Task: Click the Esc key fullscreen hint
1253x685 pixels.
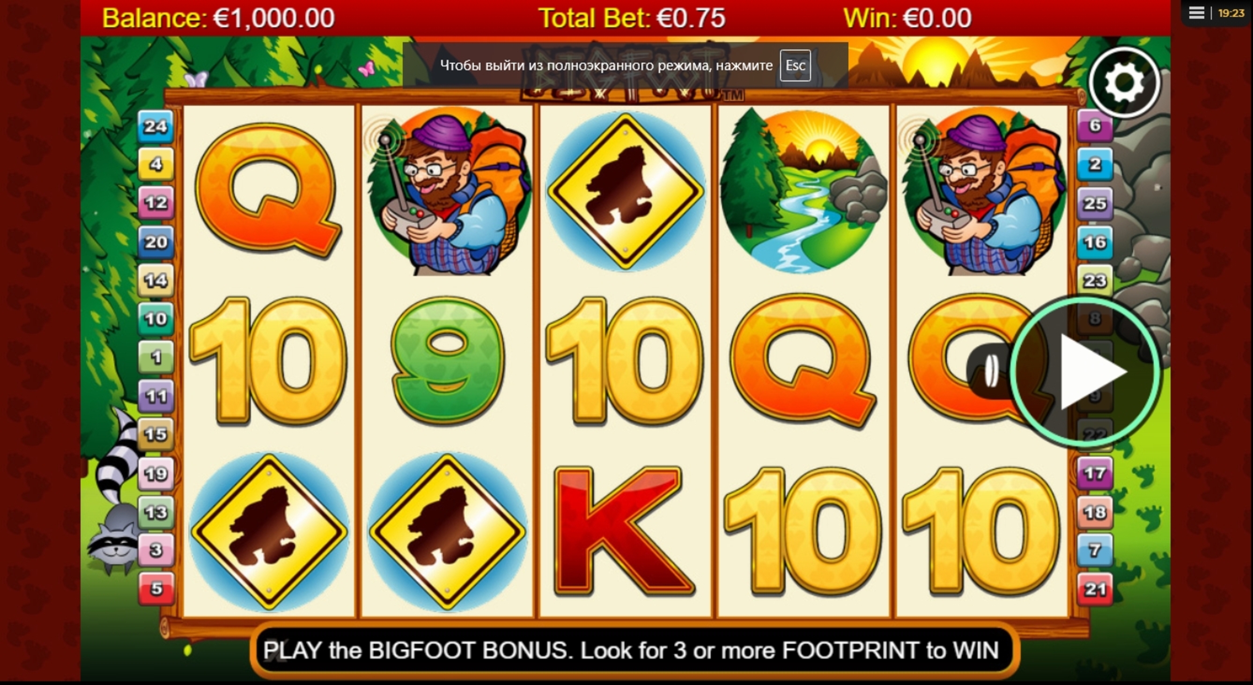Action: coord(795,66)
